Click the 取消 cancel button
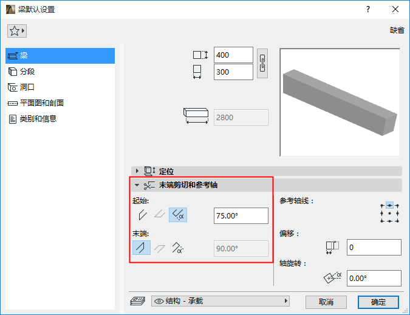Screen dimensions: 410x315 tap(326, 302)
